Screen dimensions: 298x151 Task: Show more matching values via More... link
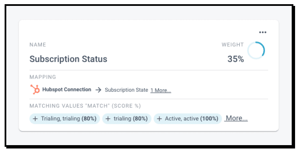[x=236, y=118]
